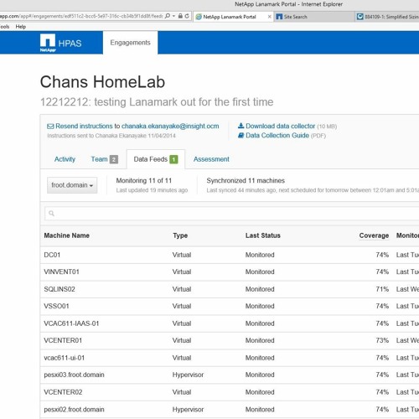The image size is (419, 419).
Task: Click the address bar lock icon
Action: (180, 16)
